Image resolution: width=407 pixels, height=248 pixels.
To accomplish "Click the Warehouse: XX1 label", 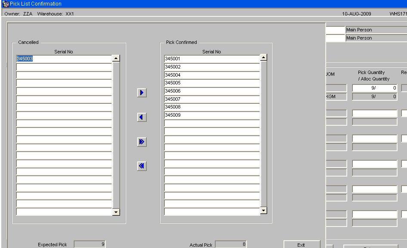I will coord(55,14).
